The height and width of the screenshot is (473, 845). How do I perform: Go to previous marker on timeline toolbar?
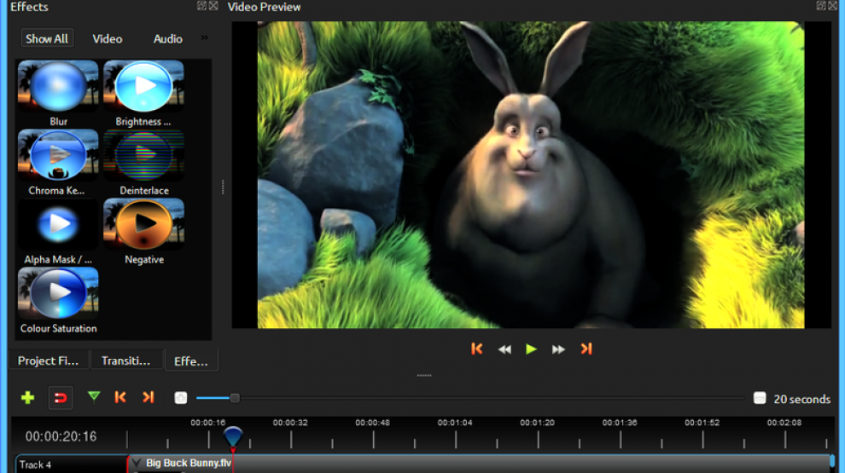120,397
